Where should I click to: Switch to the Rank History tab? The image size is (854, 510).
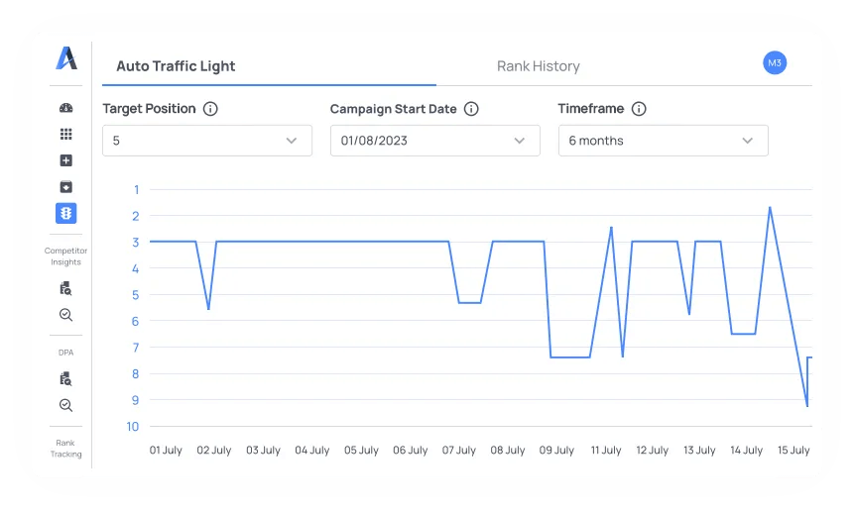click(539, 66)
